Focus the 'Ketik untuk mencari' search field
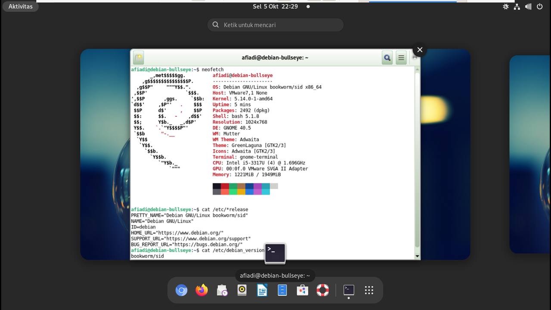Screen dimensions: 551x310 click(x=275, y=25)
